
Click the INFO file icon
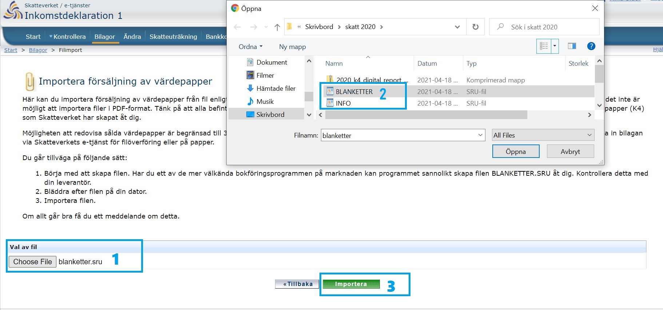click(330, 103)
